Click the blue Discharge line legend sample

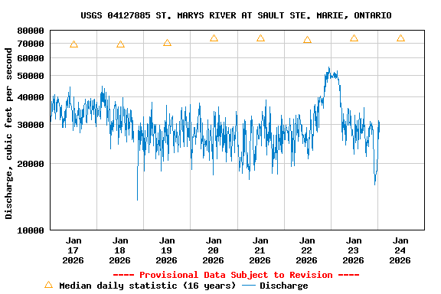(x=249, y=286)
